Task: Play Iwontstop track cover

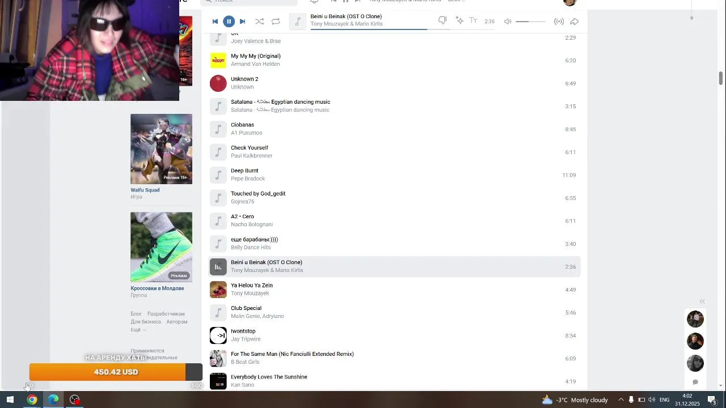Action: point(218,335)
